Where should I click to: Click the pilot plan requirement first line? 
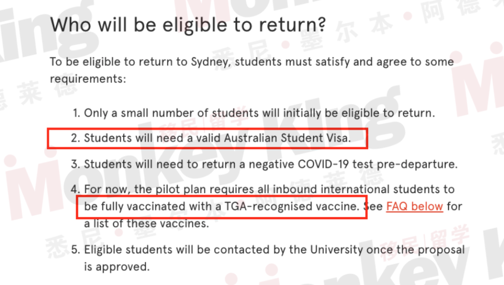click(x=263, y=189)
